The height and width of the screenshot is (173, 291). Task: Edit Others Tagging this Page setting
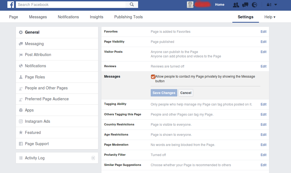(x=263, y=115)
